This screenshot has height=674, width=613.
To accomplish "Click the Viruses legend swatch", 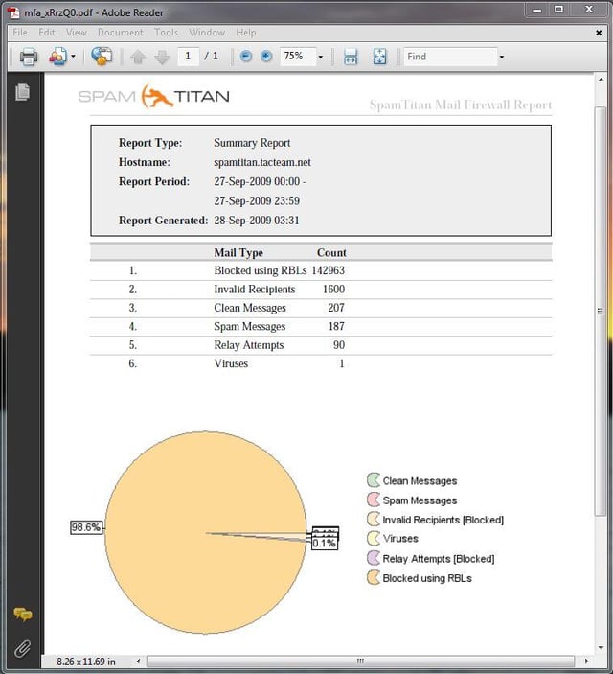I will pyautogui.click(x=374, y=538).
